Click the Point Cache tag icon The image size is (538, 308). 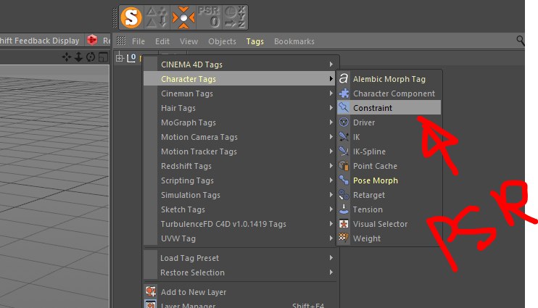click(x=344, y=166)
